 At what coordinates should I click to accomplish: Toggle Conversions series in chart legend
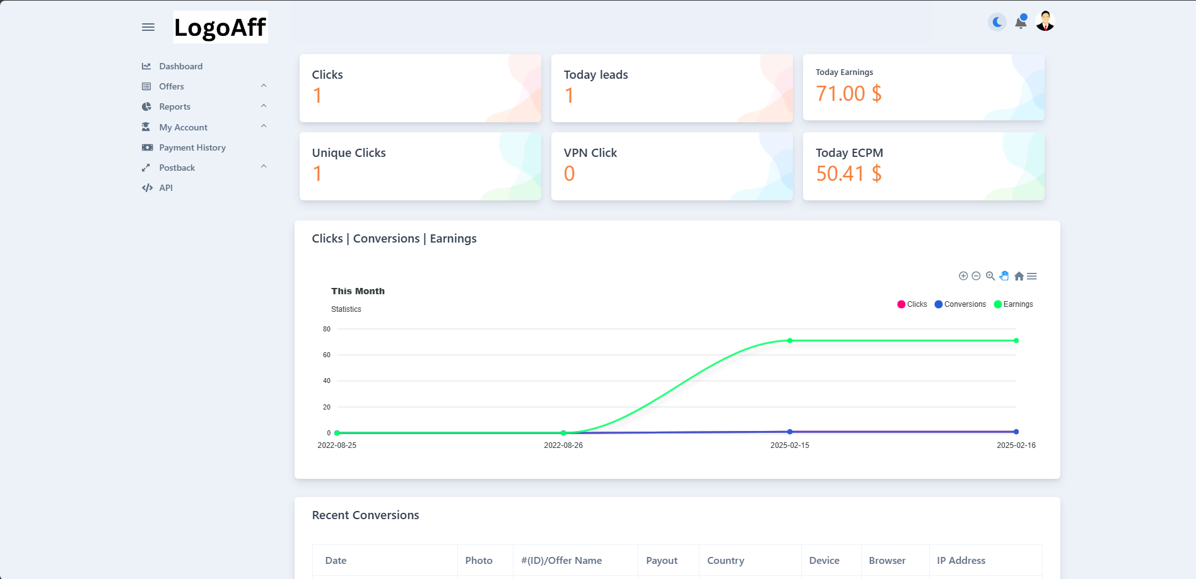pyautogui.click(x=960, y=304)
